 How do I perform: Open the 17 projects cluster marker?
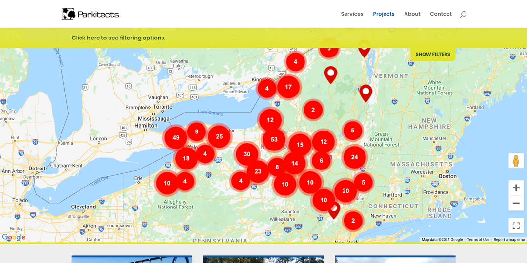[288, 87]
